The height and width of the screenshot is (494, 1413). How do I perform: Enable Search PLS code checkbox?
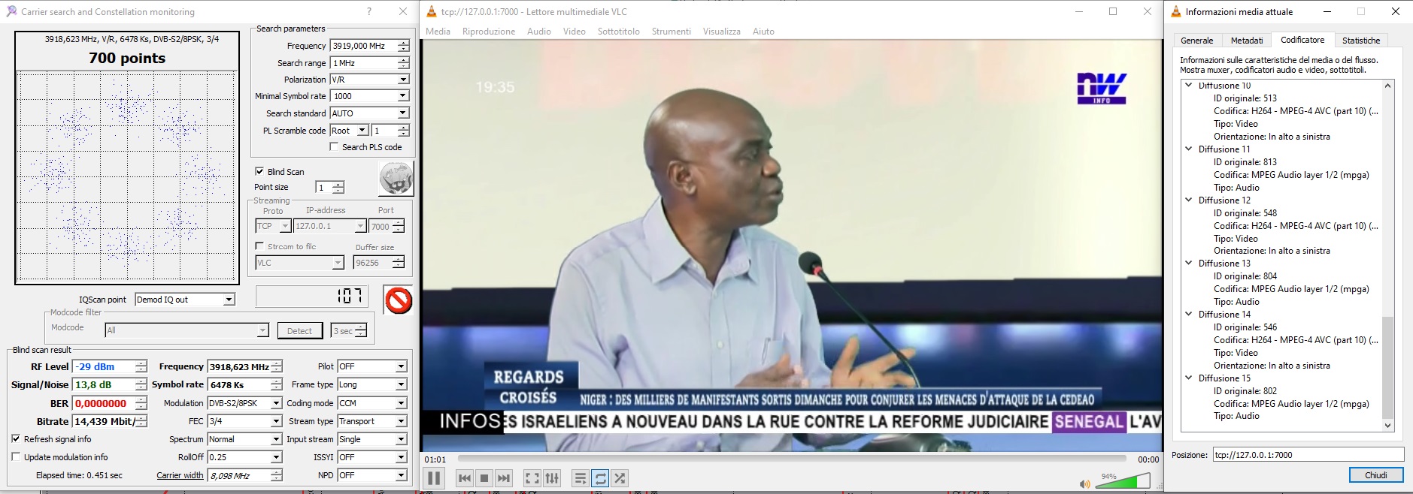click(334, 147)
